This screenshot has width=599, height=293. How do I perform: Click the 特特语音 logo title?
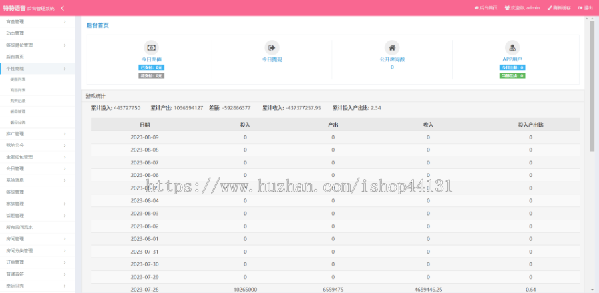coord(14,8)
